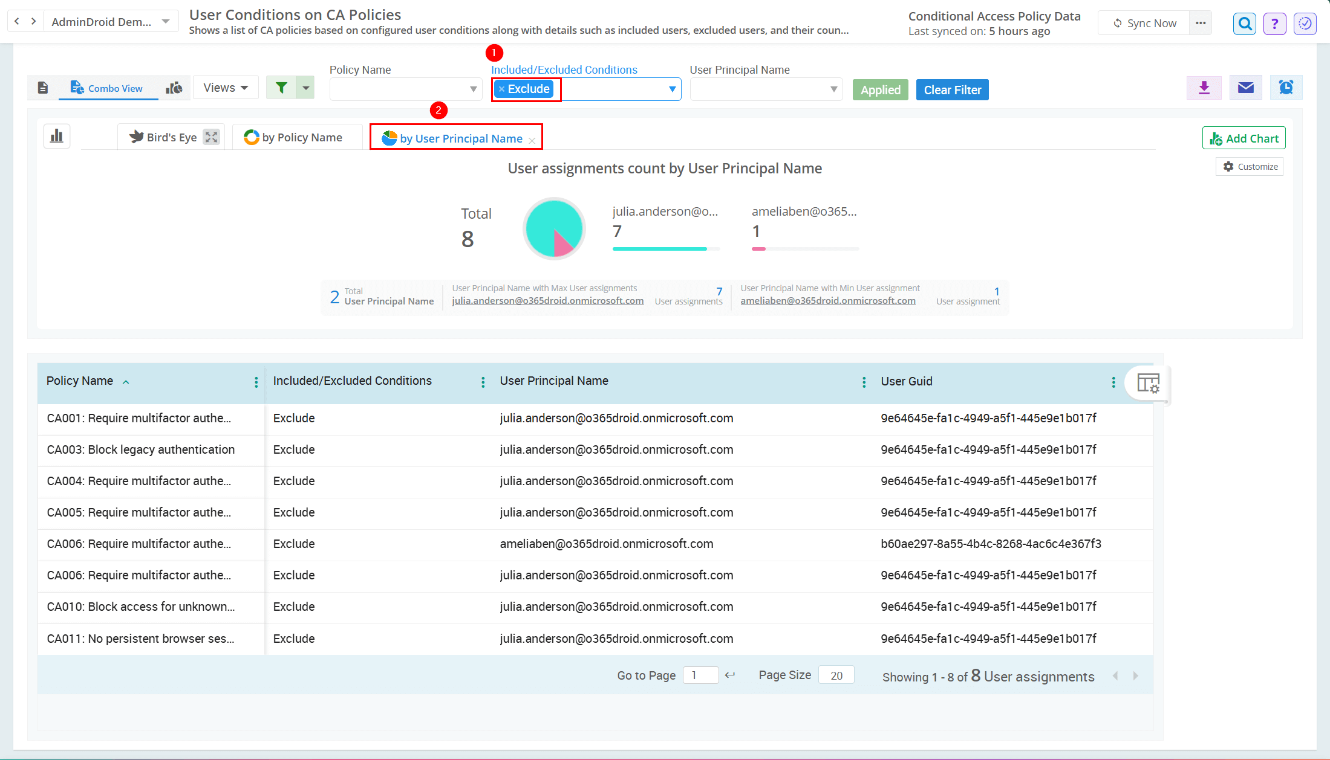Screen dimensions: 1330x760
Task: Click the Add Chart button
Action: (x=1244, y=138)
